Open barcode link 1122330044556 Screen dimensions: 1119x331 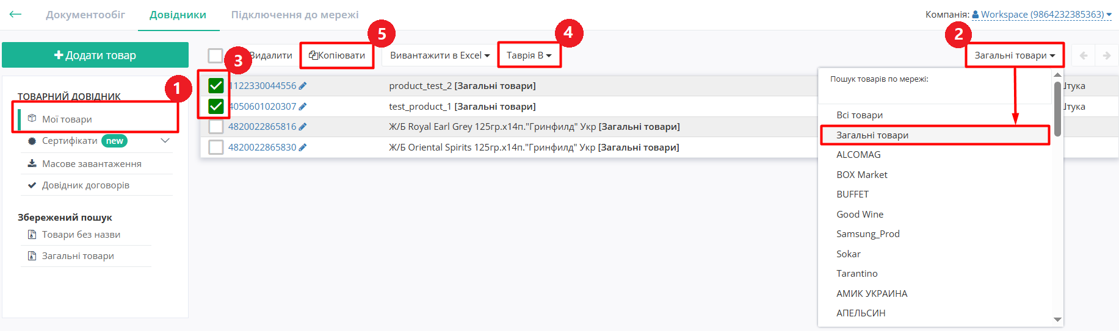[x=263, y=86]
